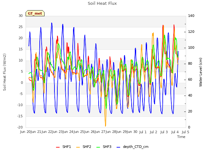The height and width of the screenshot is (153, 205).
Task: Click the Soil Heat Flux (W/m2) axis label
Action: (4, 72)
